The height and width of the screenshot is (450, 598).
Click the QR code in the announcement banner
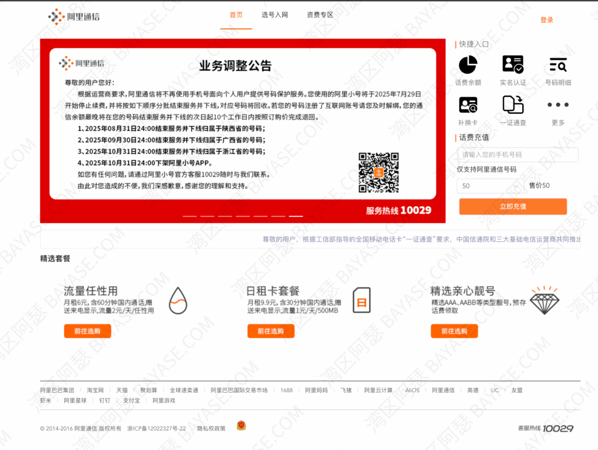[378, 172]
